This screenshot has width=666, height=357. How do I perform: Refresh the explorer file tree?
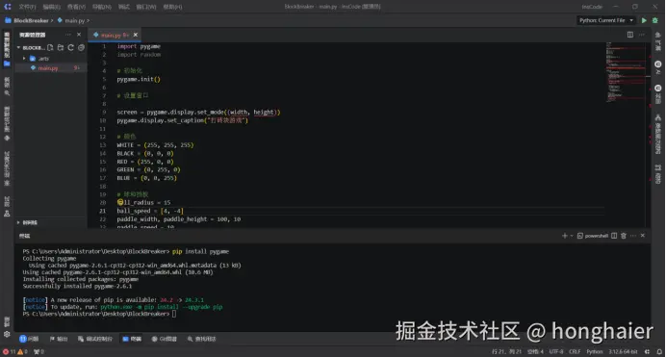70,47
